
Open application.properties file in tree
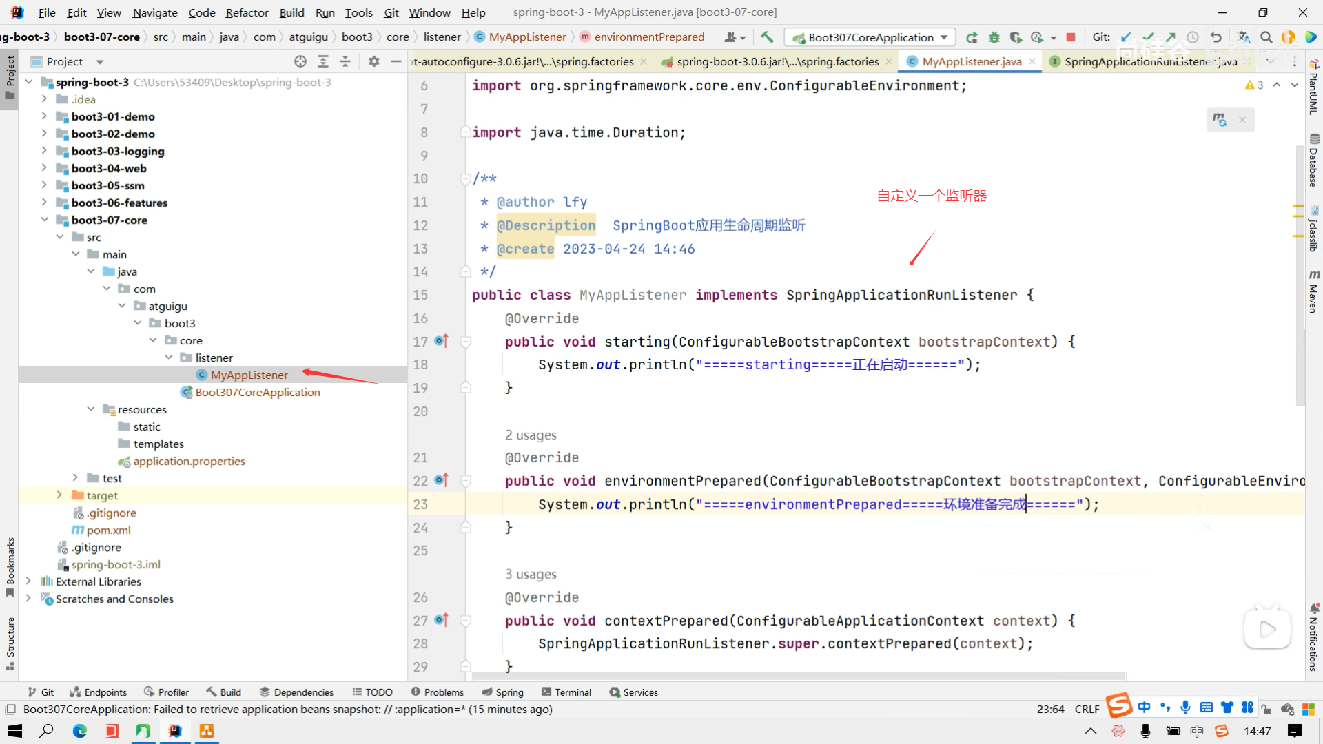pyautogui.click(x=189, y=461)
